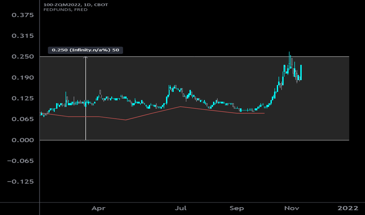Click the 0.065 price axis label

pos(23,119)
